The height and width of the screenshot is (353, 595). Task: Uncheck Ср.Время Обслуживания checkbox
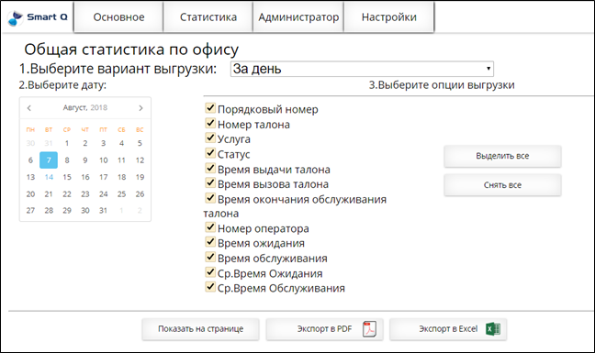tap(210, 287)
